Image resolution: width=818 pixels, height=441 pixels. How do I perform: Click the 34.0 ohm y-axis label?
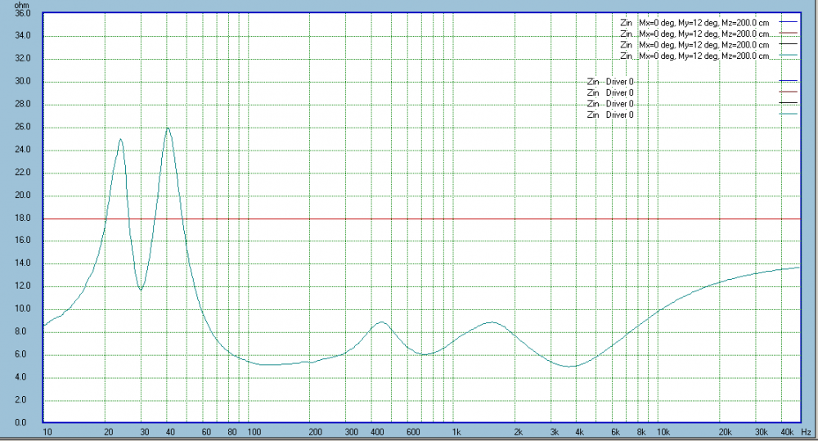22,36
